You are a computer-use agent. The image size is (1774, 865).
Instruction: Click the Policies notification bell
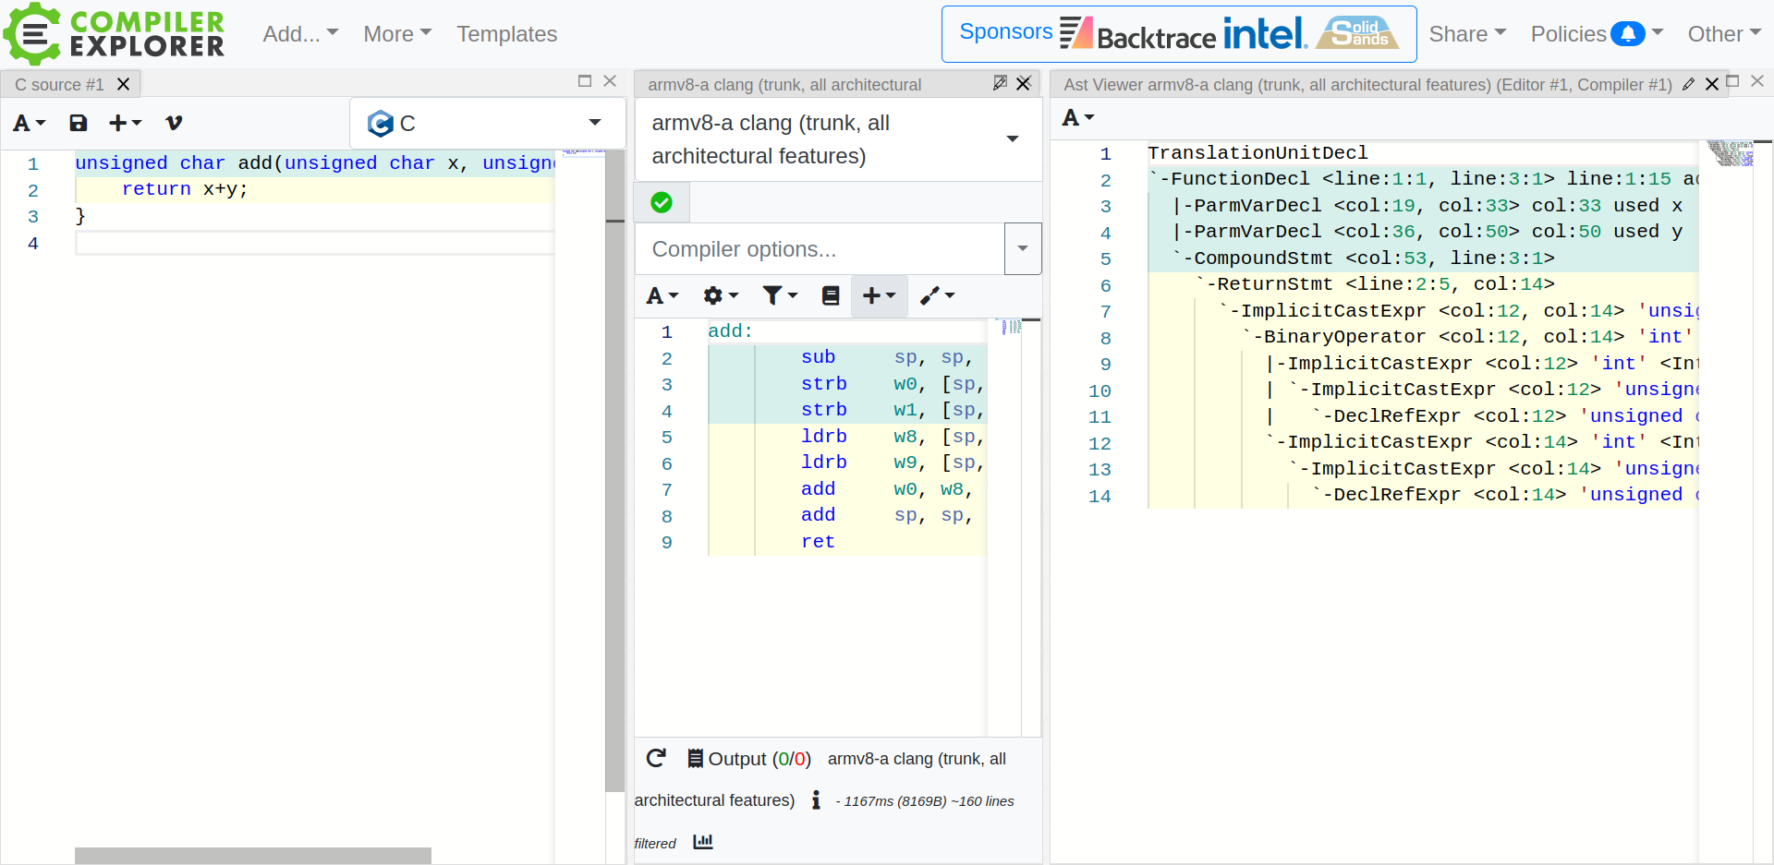pyautogui.click(x=1627, y=34)
